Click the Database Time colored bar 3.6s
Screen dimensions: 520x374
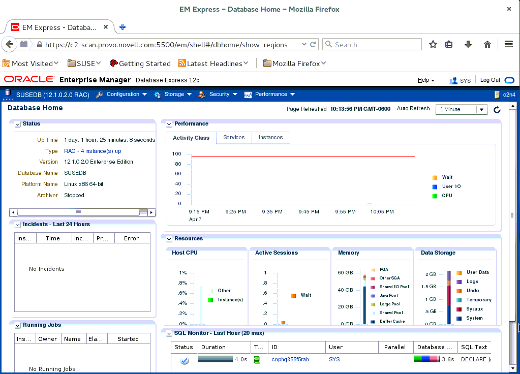point(427,359)
